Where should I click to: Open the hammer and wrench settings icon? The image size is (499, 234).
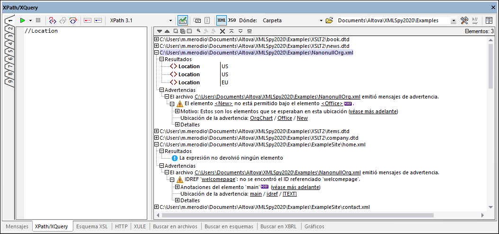click(x=464, y=21)
